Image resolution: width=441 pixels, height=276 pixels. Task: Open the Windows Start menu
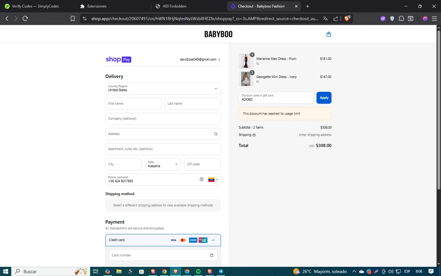[x=6, y=271]
